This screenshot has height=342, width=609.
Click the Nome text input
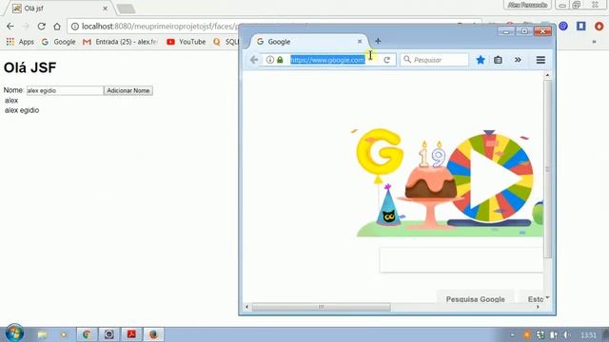(65, 90)
